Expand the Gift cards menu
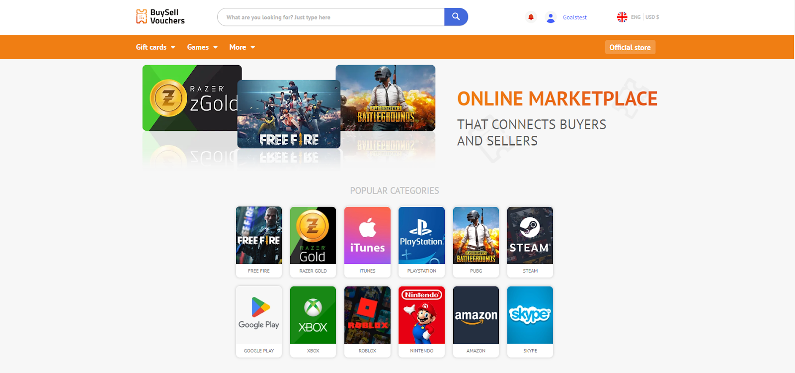 click(x=156, y=47)
